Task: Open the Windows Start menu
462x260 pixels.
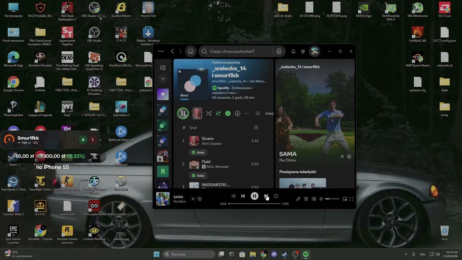Action: pyautogui.click(x=157, y=254)
